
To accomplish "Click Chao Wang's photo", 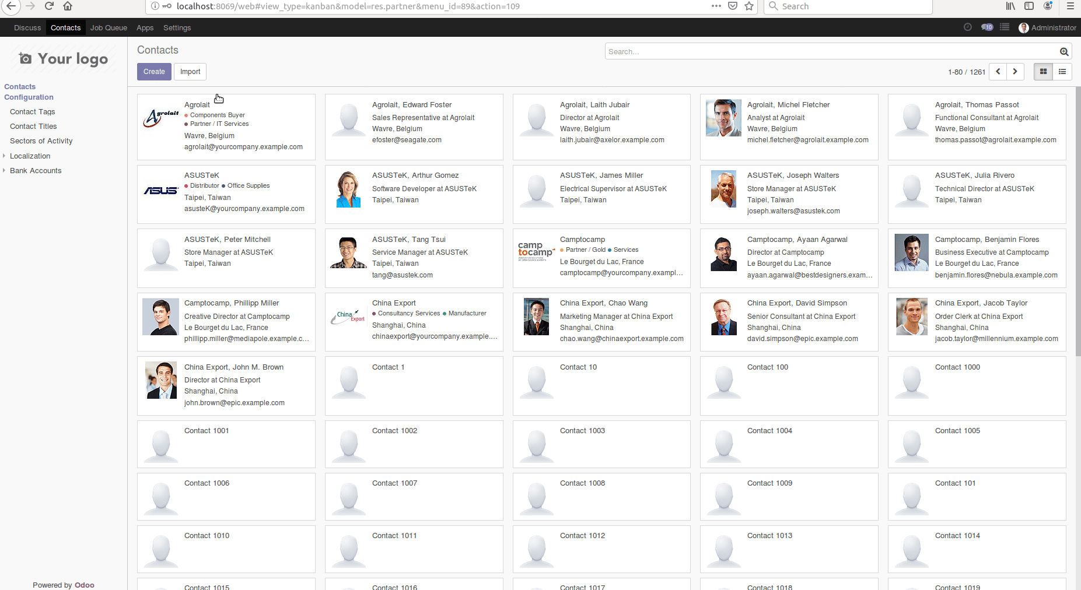I will pyautogui.click(x=536, y=317).
